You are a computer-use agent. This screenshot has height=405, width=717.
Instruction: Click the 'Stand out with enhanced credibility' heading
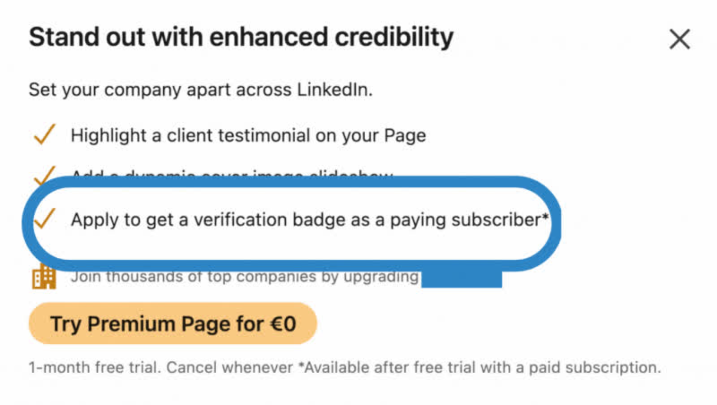241,38
